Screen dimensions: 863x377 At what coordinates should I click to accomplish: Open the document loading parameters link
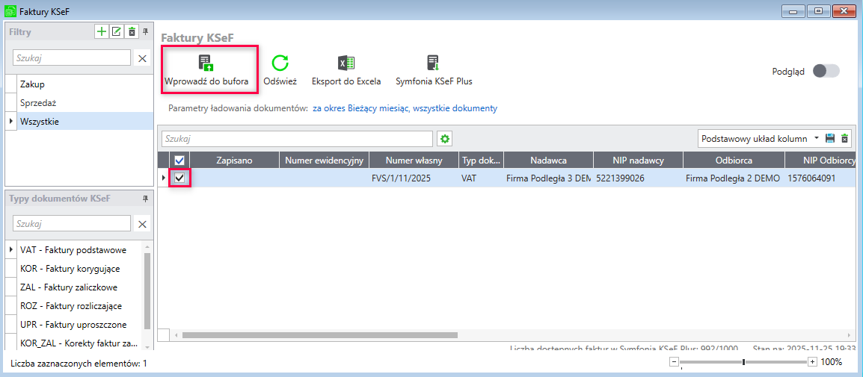[404, 108]
